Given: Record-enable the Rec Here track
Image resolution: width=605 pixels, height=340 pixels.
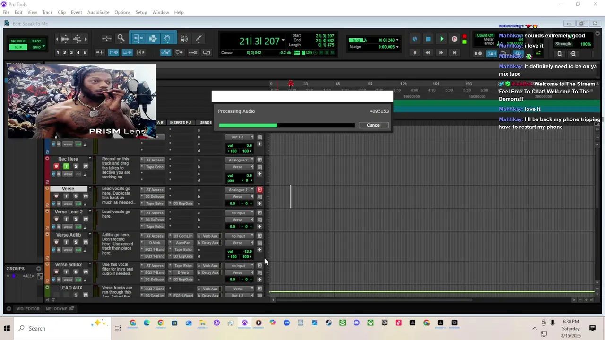Looking at the screenshot, I should click(x=56, y=166).
